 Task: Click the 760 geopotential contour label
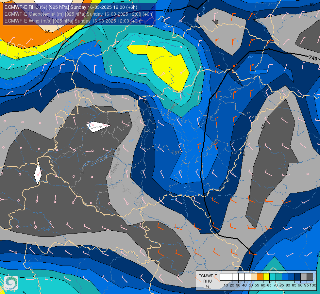[168, 10]
